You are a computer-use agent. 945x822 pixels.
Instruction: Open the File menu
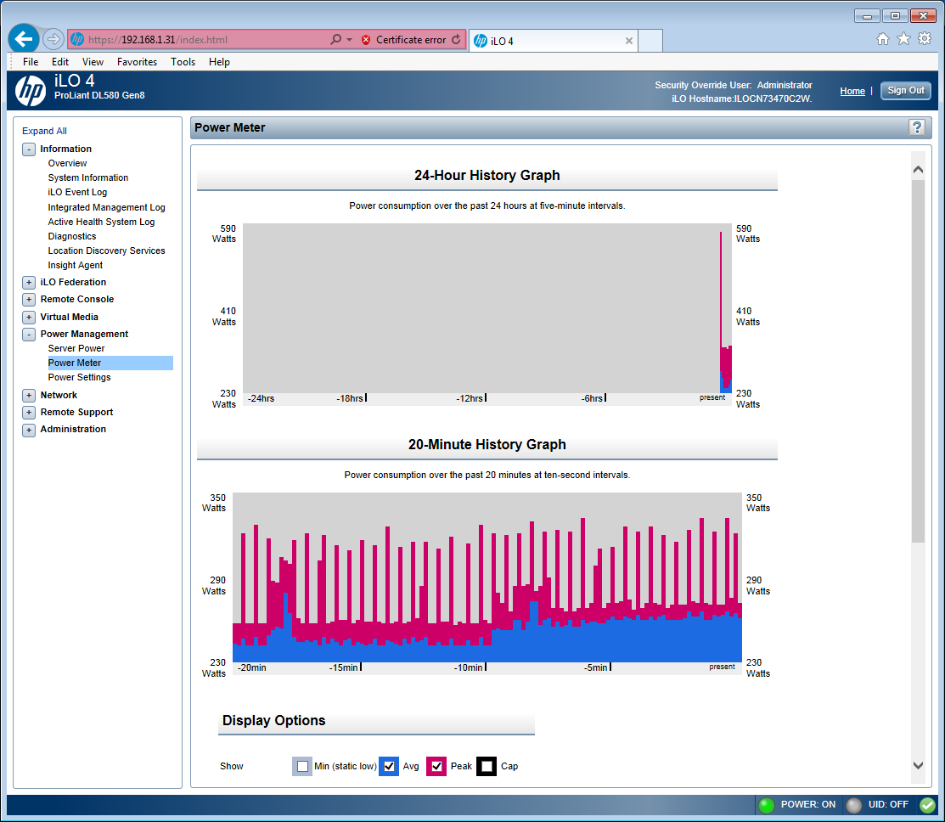pyautogui.click(x=31, y=61)
